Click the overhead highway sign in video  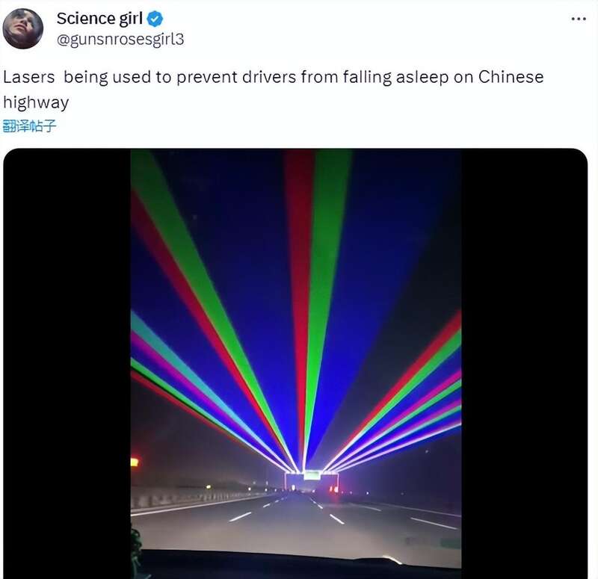[312, 474]
